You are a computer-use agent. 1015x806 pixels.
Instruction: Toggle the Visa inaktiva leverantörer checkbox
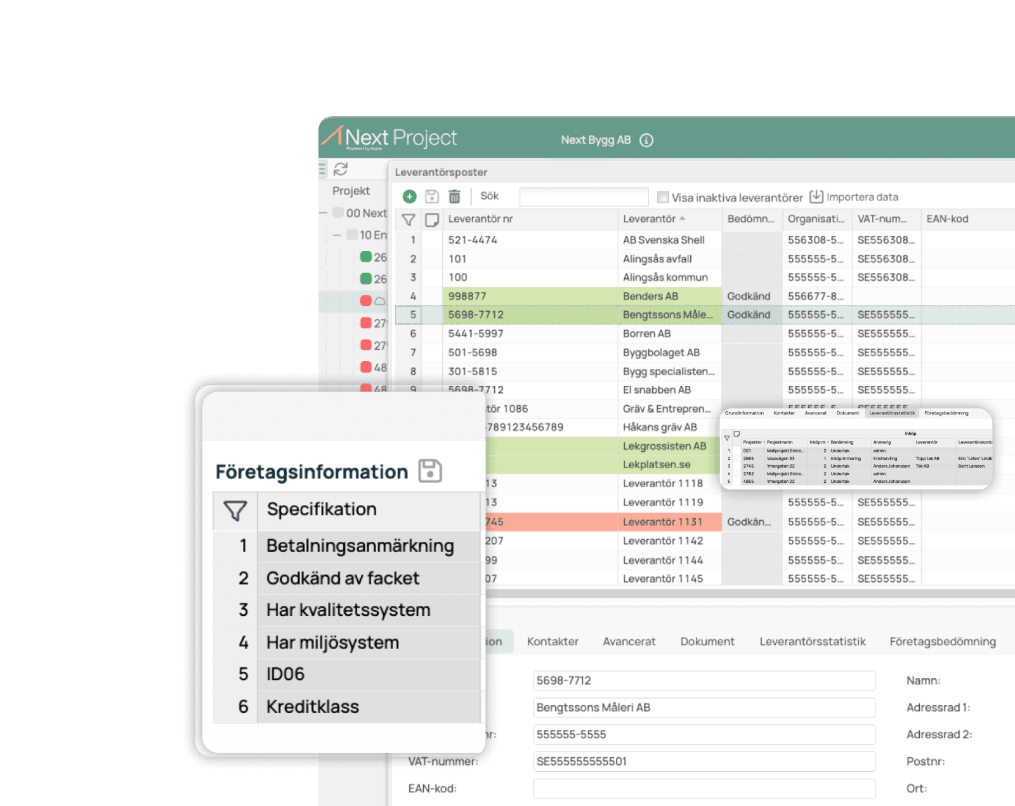tap(663, 197)
